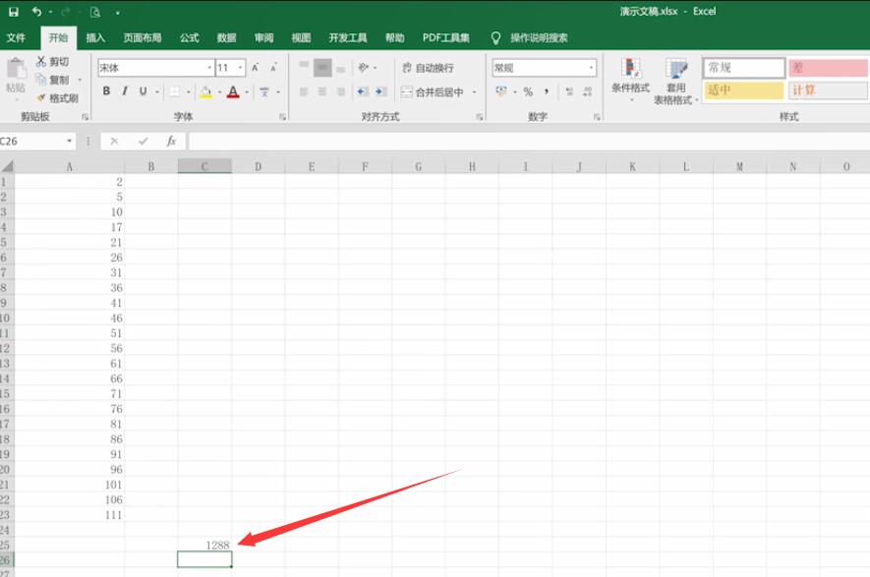Select cell containing 1288

tap(204, 545)
